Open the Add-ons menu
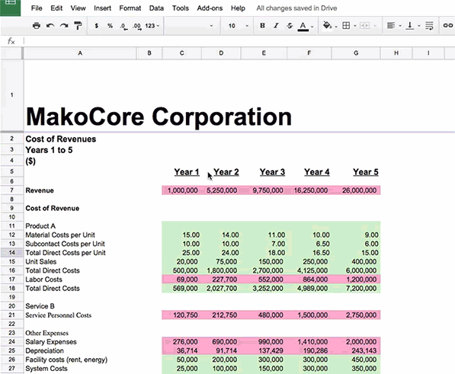455x374 pixels. [210, 8]
